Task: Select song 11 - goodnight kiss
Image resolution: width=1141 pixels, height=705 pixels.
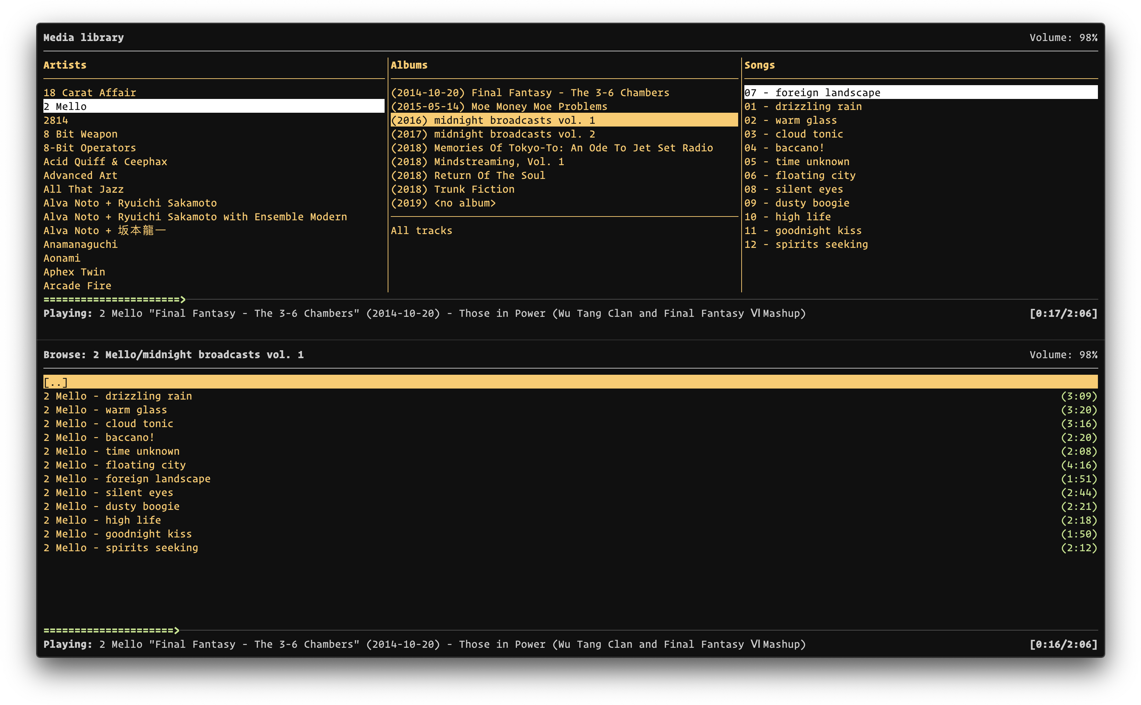Action: [803, 230]
